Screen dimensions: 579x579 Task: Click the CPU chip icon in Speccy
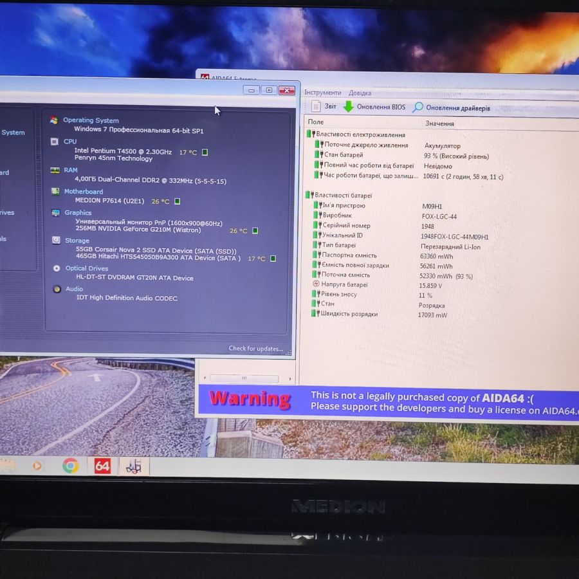54,142
